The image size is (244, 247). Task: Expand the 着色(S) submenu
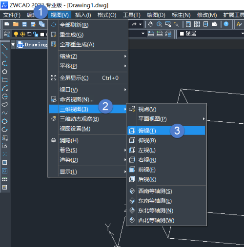tap(88, 150)
